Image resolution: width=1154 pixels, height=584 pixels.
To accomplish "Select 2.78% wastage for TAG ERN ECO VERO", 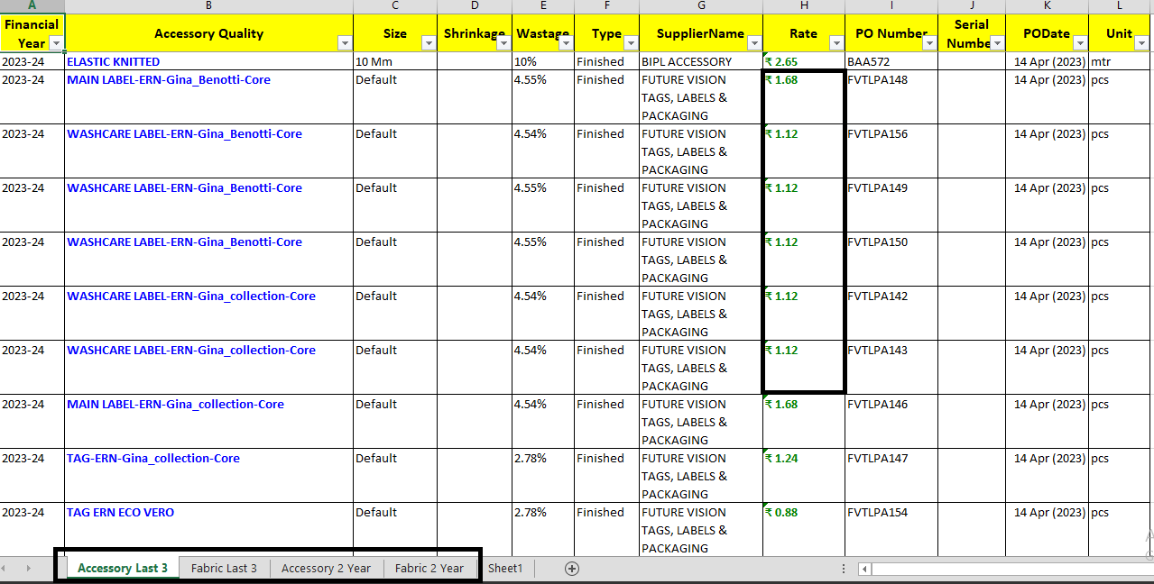I will pyautogui.click(x=543, y=530).
